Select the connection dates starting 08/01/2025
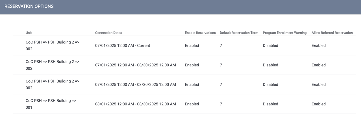Viewport: 361px width, 115px height. [x=135, y=104]
